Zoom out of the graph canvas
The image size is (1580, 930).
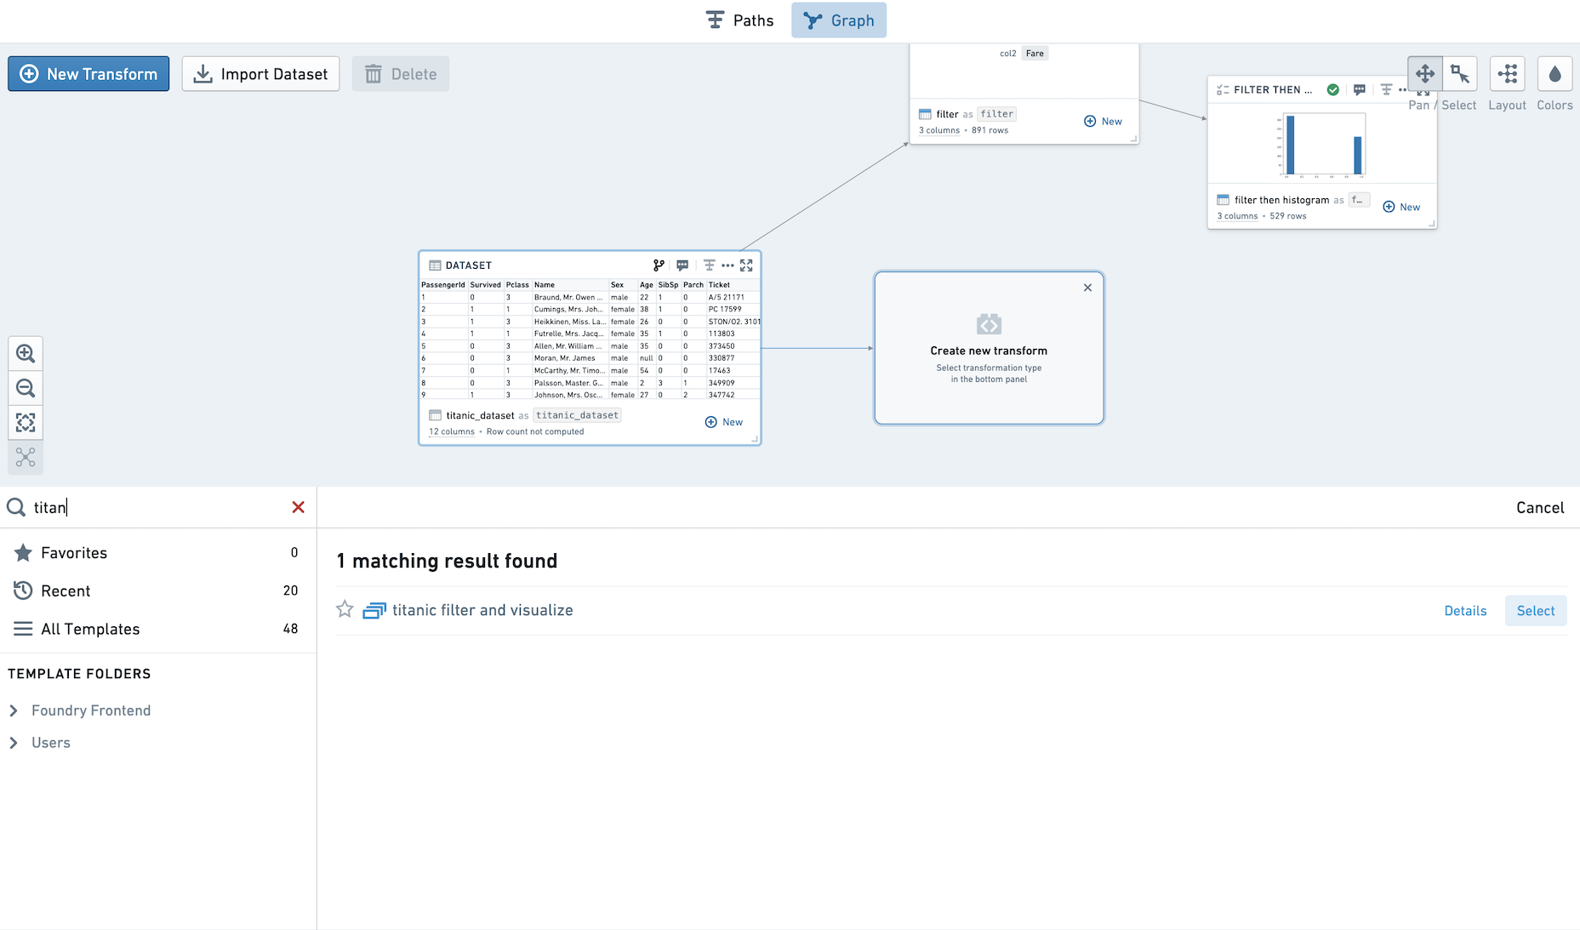coord(26,388)
